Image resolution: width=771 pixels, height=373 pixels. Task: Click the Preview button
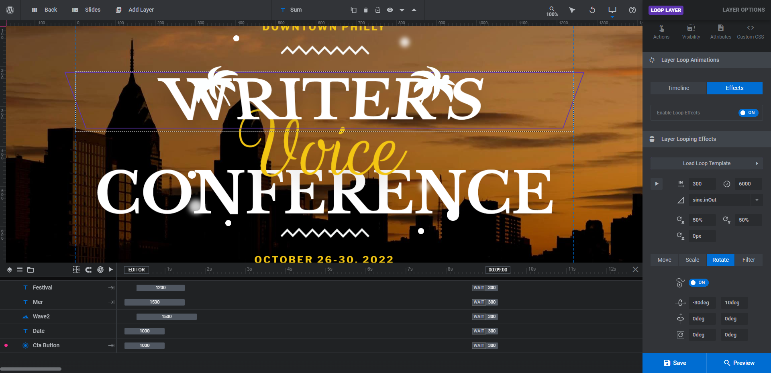[739, 363]
